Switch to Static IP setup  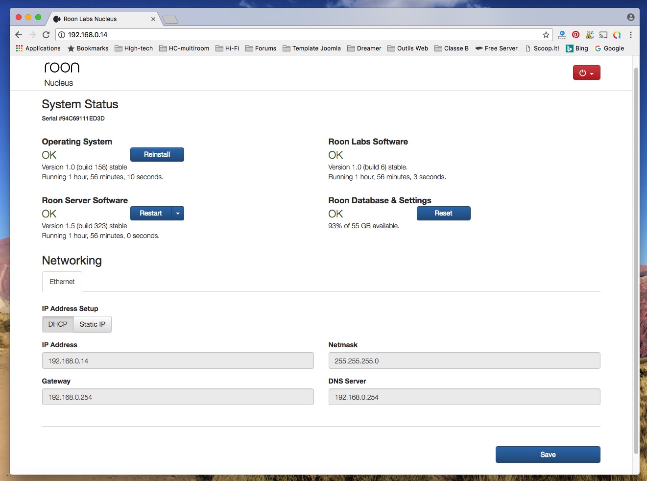(x=93, y=324)
